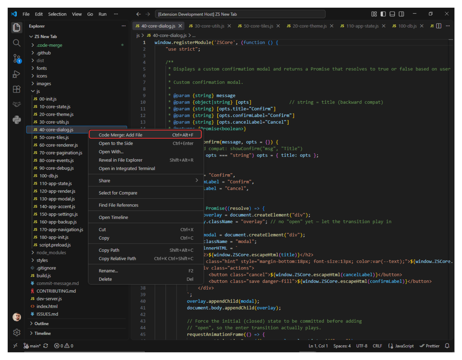Viewport: 462px width, 360px height.
Task: Open Explorer Views and More Actions ellipsis
Action: 124,26
